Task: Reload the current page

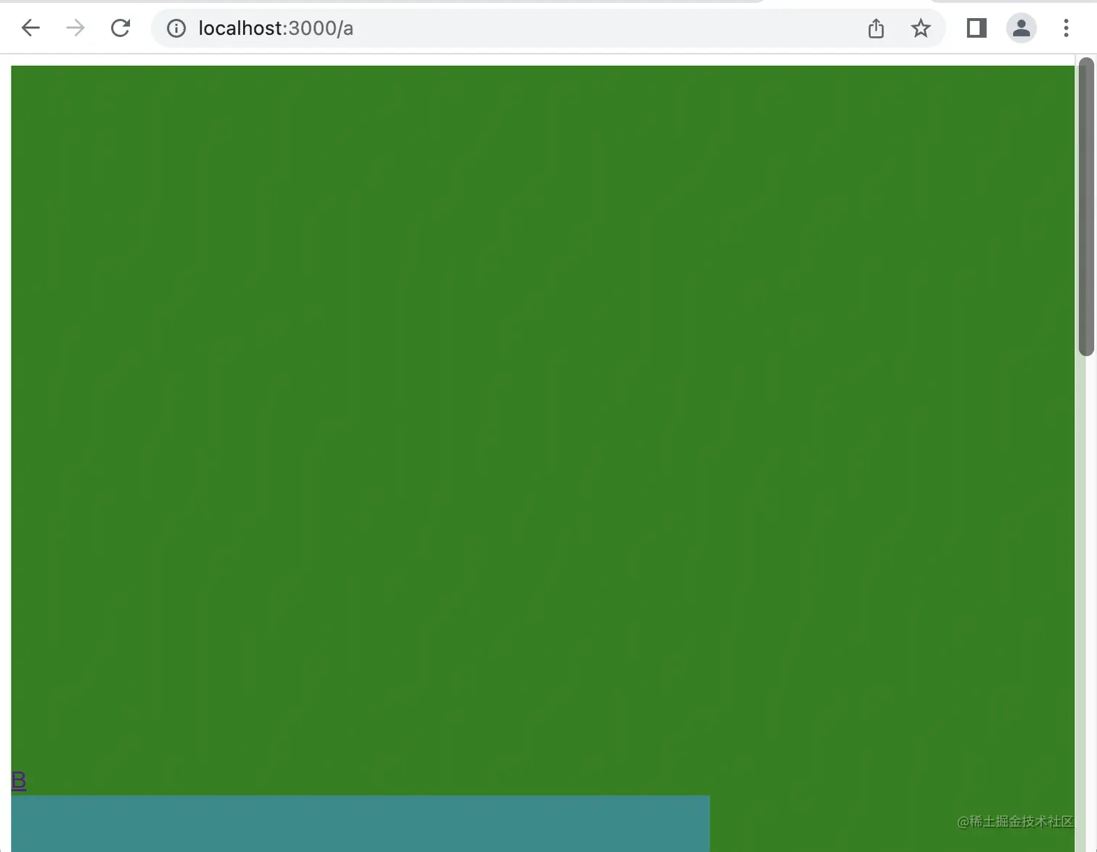Action: [120, 28]
